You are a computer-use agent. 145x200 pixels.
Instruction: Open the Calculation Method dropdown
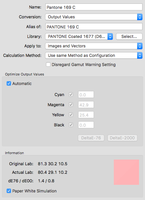pos(94,56)
